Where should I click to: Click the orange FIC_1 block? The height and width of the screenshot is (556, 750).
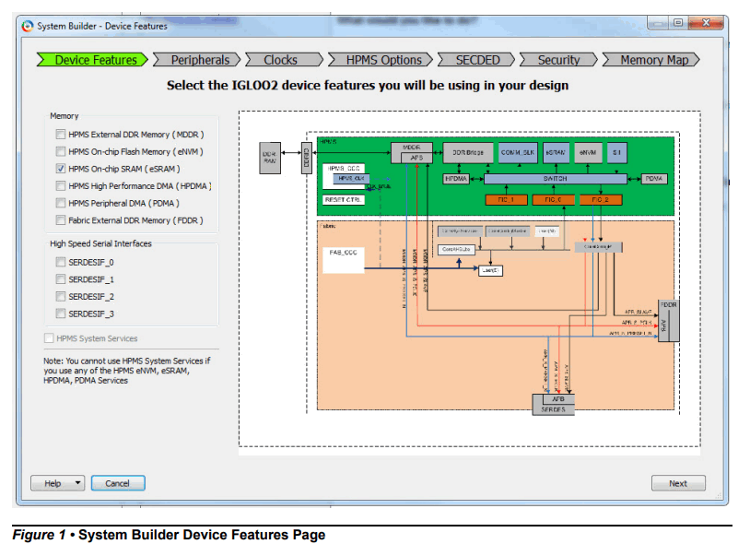(x=506, y=199)
